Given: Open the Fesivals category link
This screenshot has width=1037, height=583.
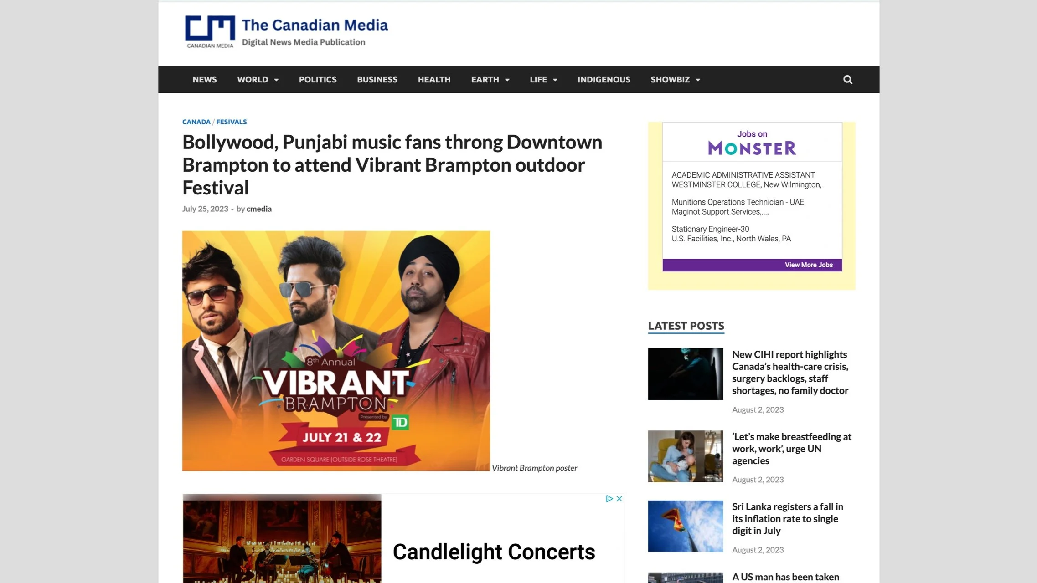Looking at the screenshot, I should tap(231, 122).
